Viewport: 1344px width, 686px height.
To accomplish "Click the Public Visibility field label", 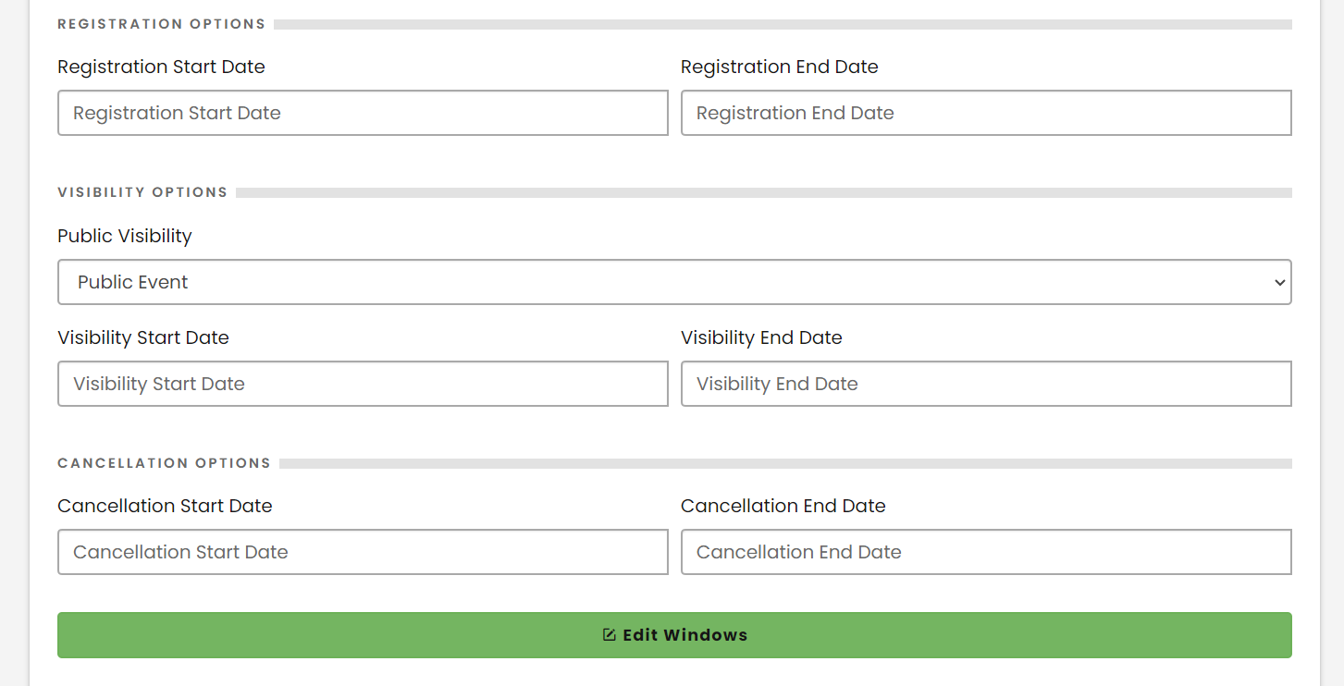I will 125,236.
